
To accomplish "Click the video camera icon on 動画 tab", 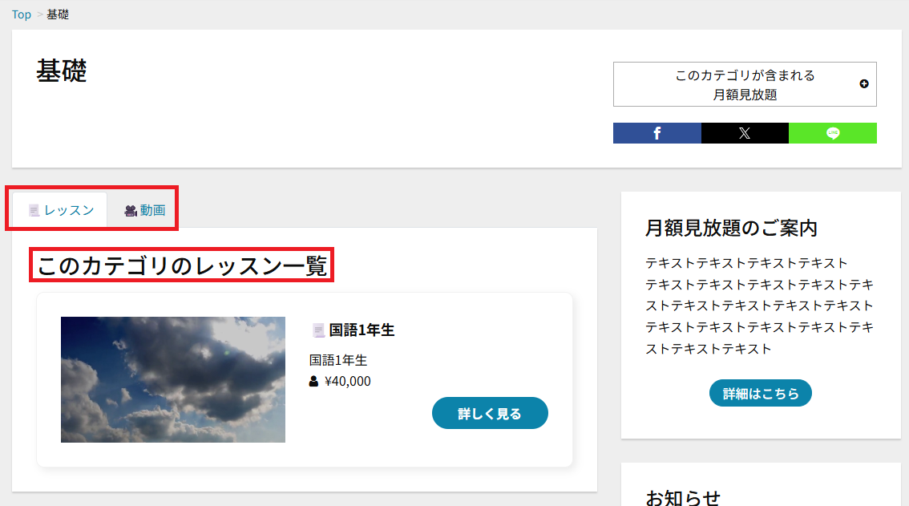I will [131, 211].
